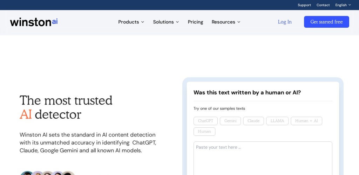Expand the English language dropdown
359x175 pixels.
click(343, 5)
